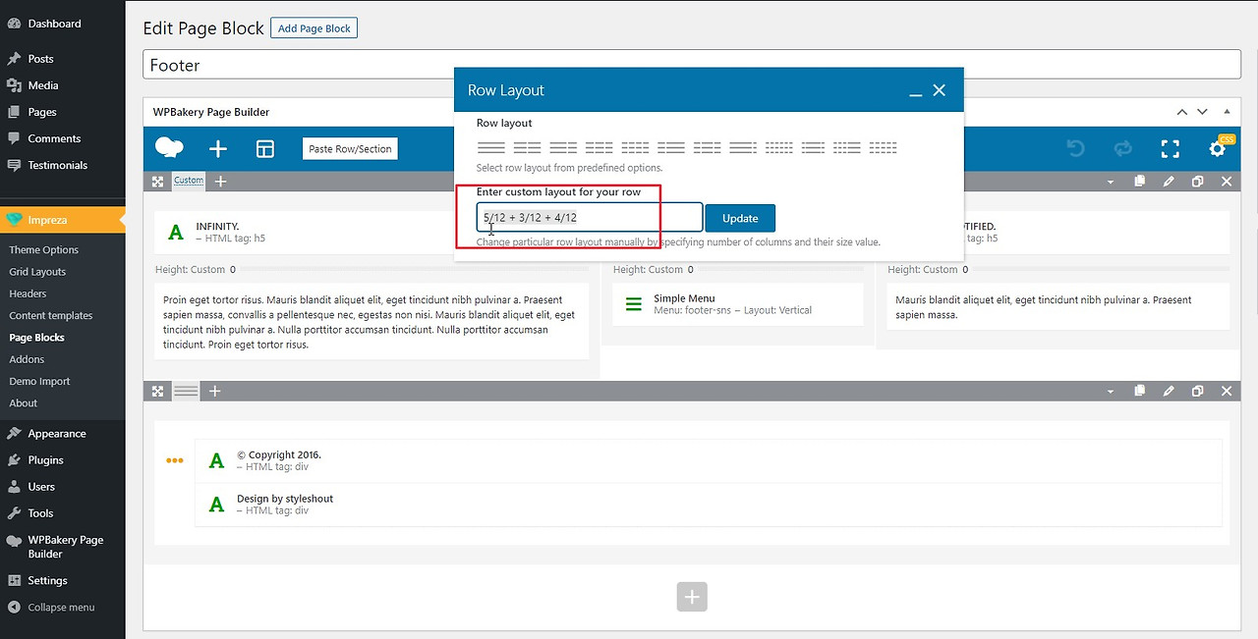Focus the custom row layout input field

(590, 218)
